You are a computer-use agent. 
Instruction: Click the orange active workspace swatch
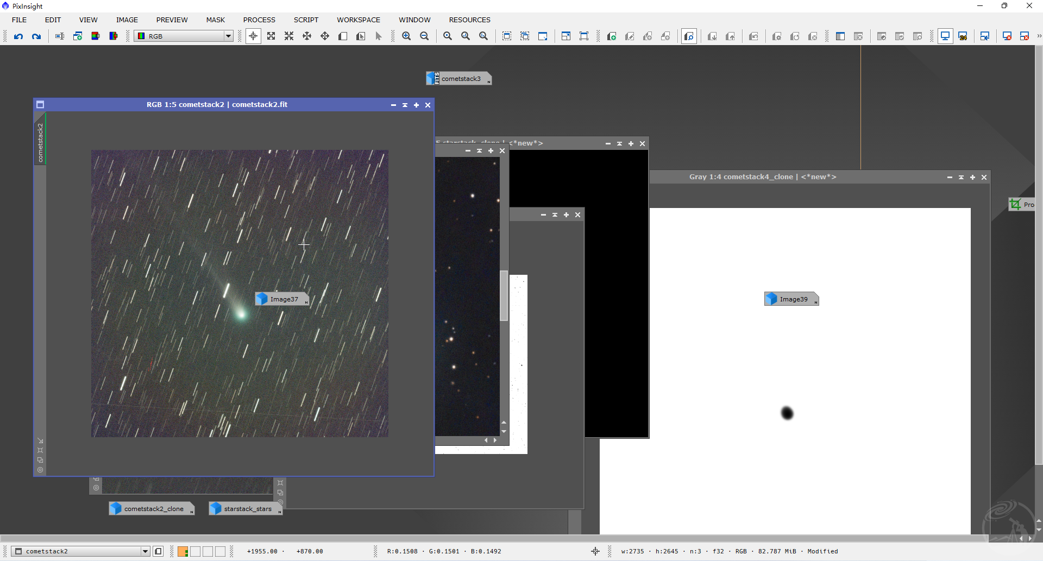click(183, 552)
